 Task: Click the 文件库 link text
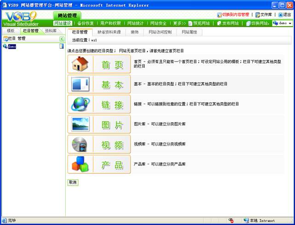click(266, 15)
